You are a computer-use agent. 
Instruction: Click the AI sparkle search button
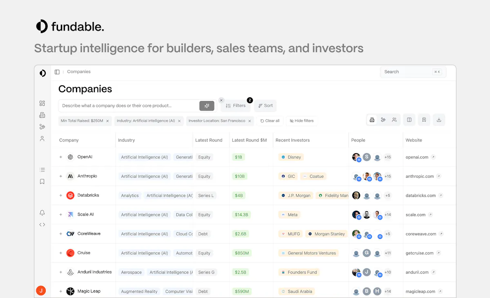(207, 106)
